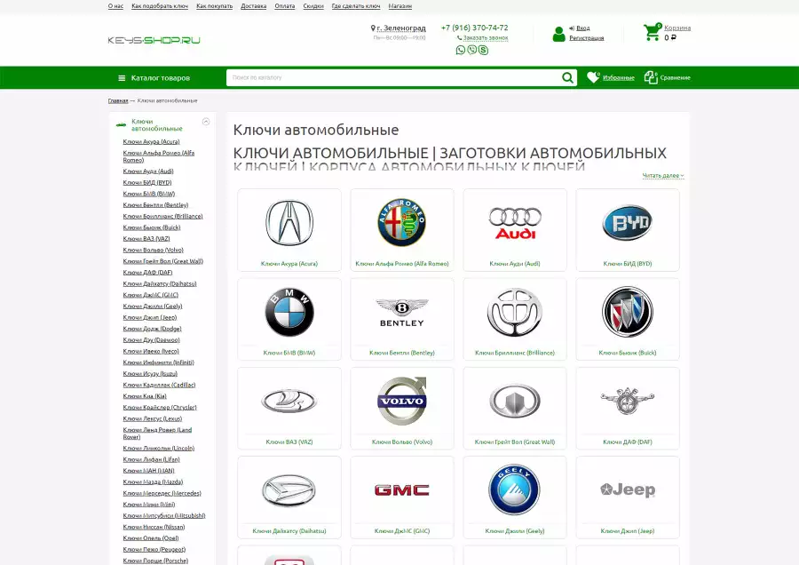Open Где сделать ключ menu item

(356, 6)
